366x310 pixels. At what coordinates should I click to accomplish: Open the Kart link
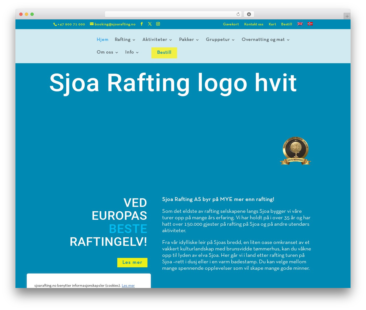coord(272,24)
